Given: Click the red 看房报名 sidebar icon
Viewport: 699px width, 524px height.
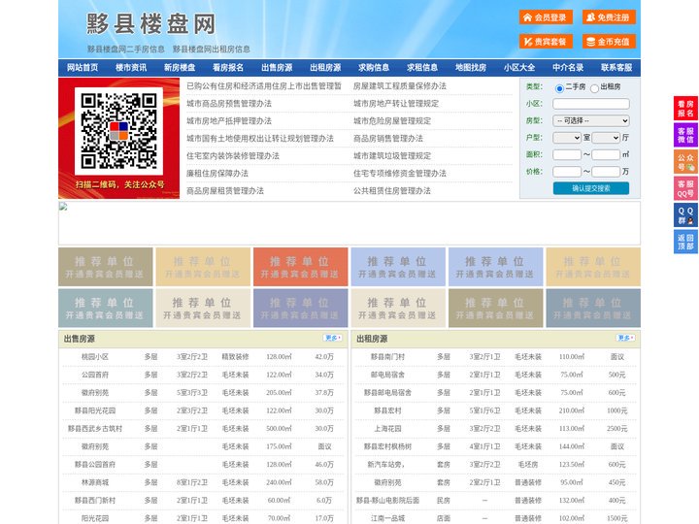Looking at the screenshot, I should click(x=685, y=109).
